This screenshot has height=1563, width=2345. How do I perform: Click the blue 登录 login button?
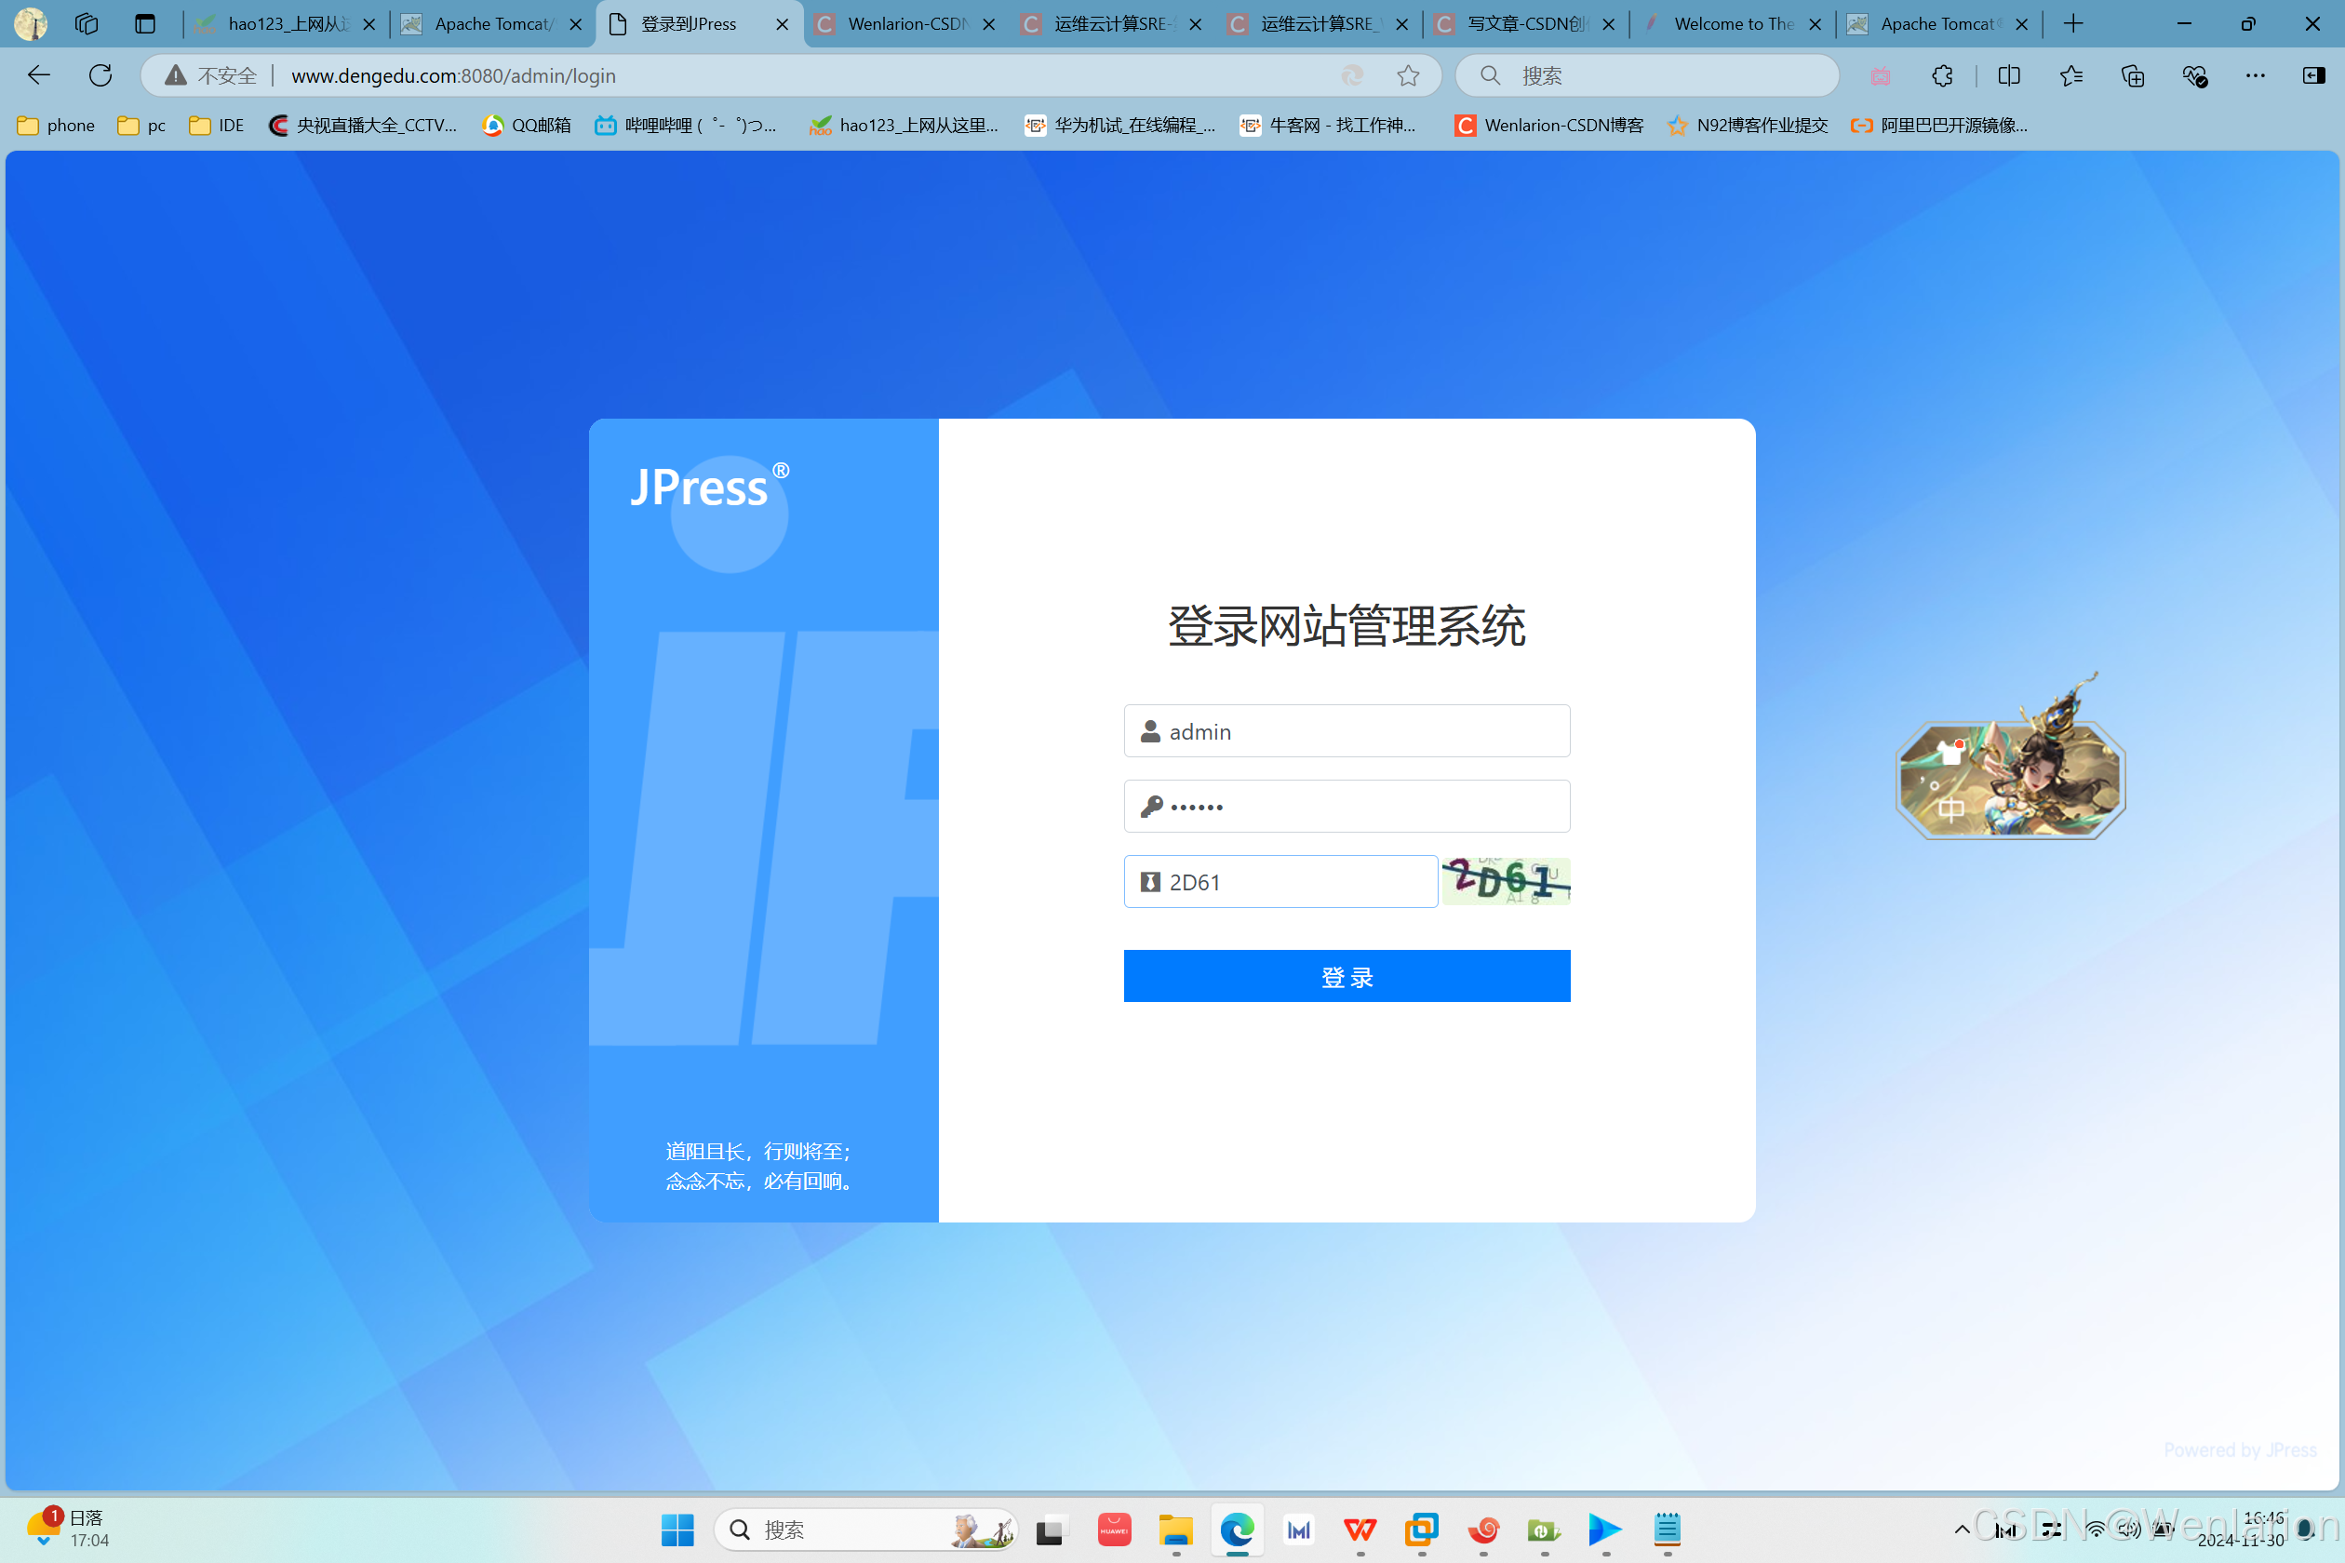(1346, 976)
